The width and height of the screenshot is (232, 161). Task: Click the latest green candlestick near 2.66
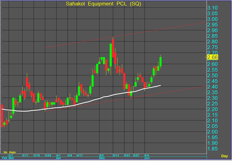[x=161, y=62]
